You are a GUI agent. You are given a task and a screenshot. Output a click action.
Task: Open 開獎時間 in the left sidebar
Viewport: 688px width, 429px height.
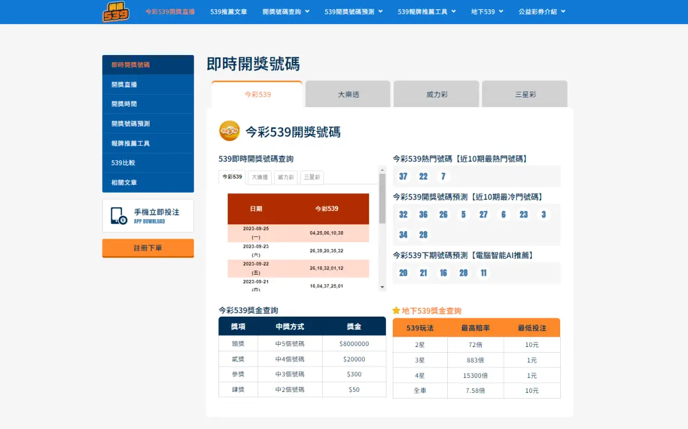click(x=124, y=104)
